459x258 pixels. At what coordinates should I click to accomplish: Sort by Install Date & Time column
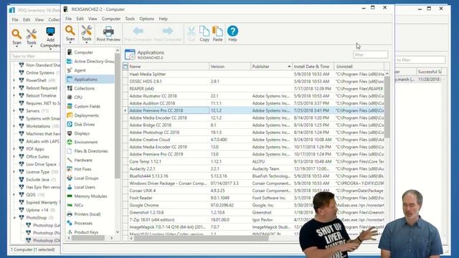click(313, 67)
